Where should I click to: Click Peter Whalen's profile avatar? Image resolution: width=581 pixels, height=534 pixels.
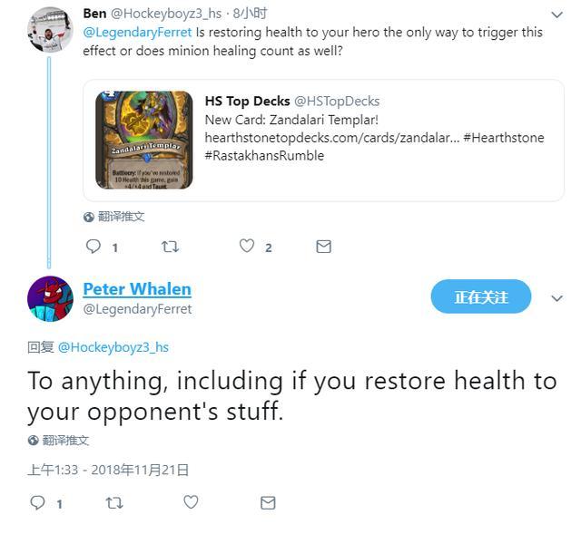[50, 298]
